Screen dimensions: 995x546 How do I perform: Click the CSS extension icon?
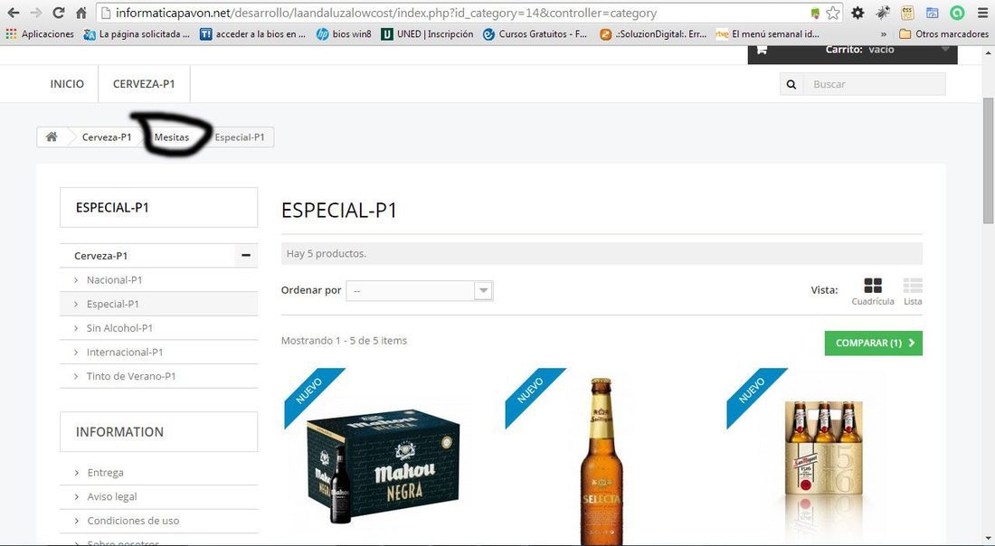pyautogui.click(x=907, y=13)
